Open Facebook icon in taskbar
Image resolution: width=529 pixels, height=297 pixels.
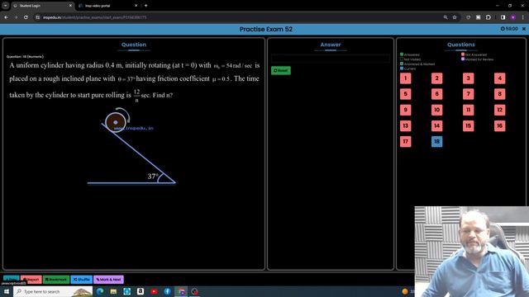click(x=167, y=291)
